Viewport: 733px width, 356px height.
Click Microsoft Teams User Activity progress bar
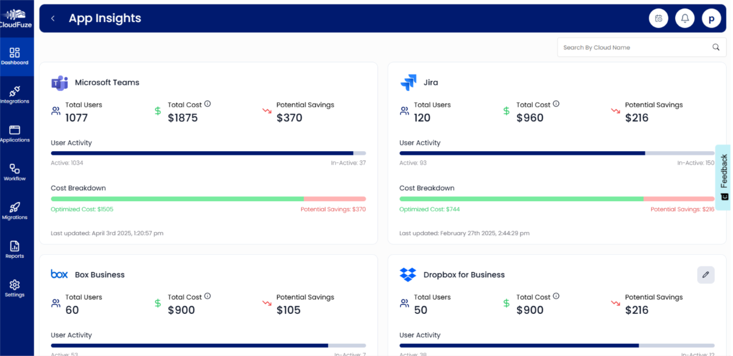pyautogui.click(x=208, y=153)
